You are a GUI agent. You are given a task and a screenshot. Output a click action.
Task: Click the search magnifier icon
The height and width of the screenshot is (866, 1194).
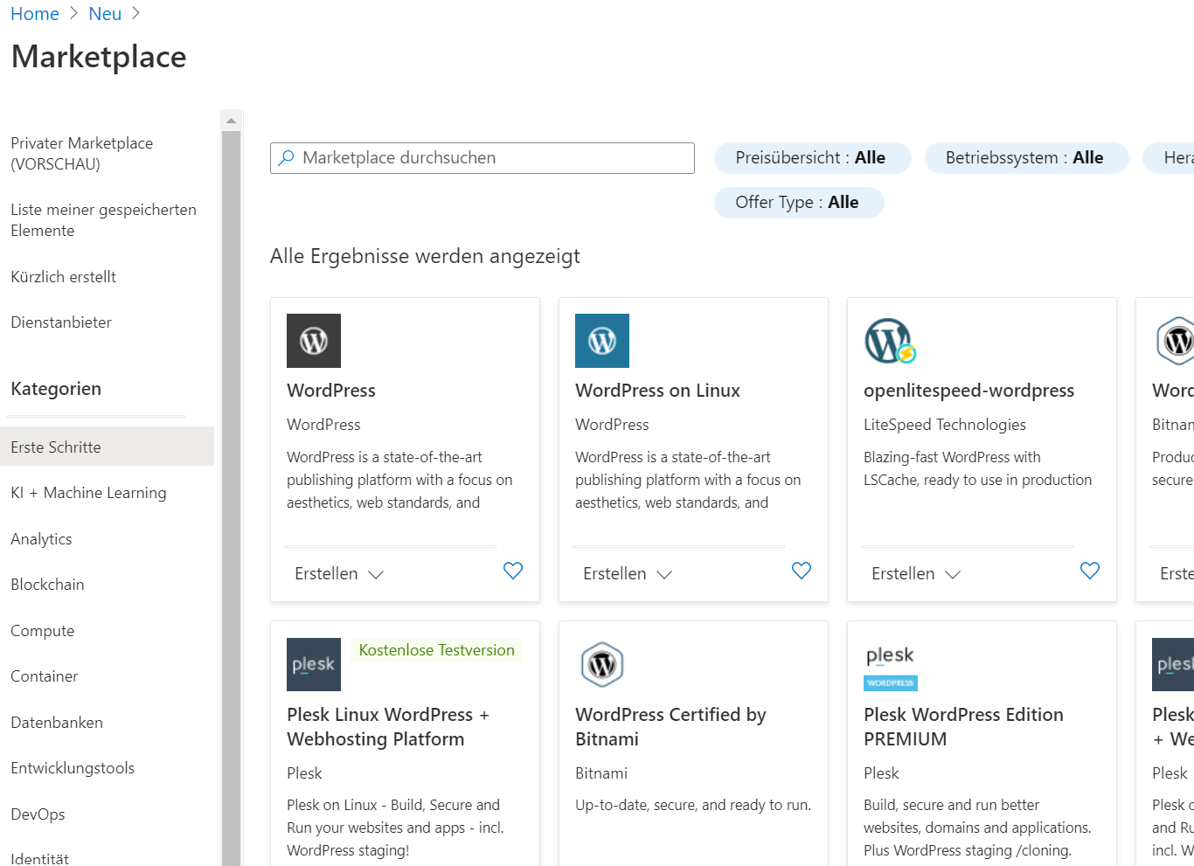pyautogui.click(x=286, y=158)
